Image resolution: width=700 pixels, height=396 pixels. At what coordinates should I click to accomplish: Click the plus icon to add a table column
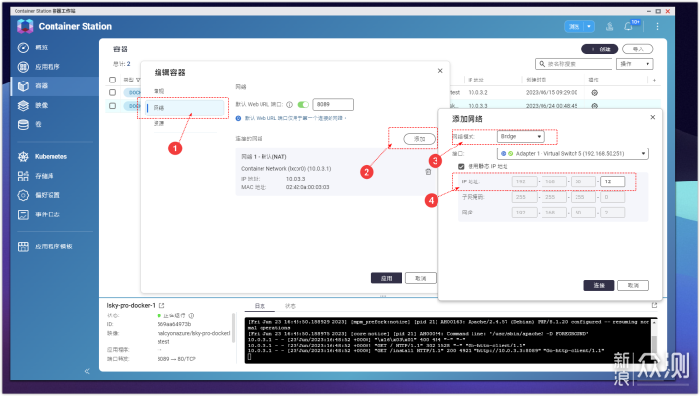654,80
